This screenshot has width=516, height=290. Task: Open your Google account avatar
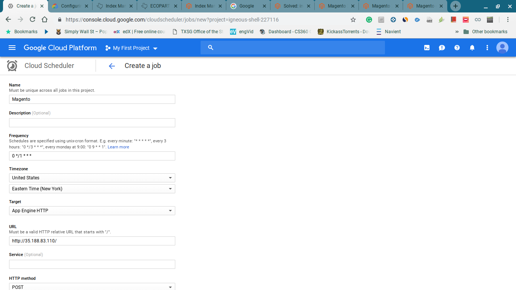(502, 48)
